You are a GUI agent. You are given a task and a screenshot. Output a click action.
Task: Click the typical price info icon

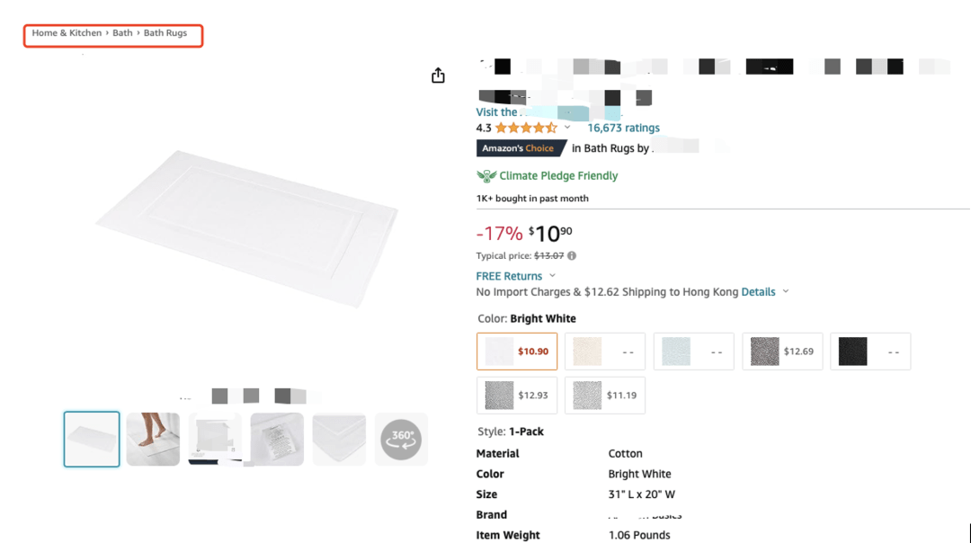572,256
